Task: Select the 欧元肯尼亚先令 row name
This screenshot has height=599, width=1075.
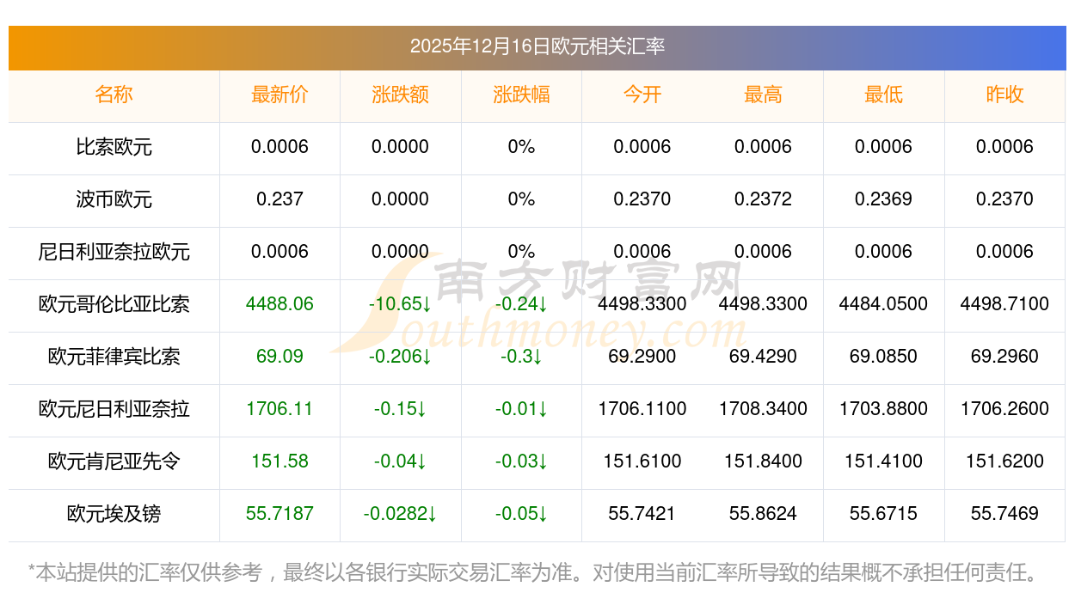Action: 114,461
